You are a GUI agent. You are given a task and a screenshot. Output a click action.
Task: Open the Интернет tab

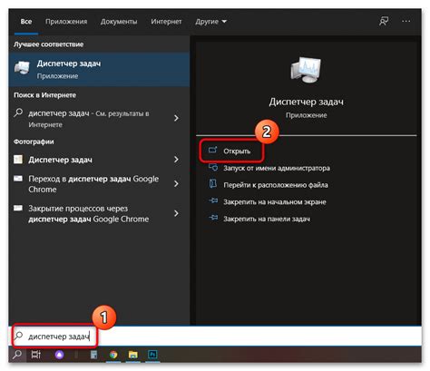166,22
